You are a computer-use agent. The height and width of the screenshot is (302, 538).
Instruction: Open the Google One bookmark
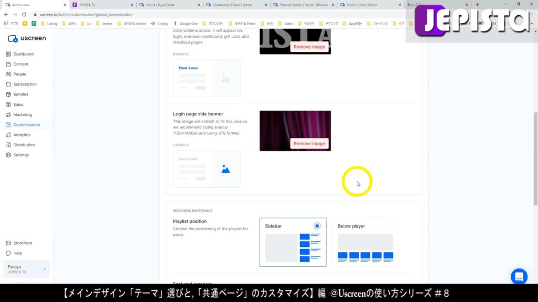coord(185,24)
